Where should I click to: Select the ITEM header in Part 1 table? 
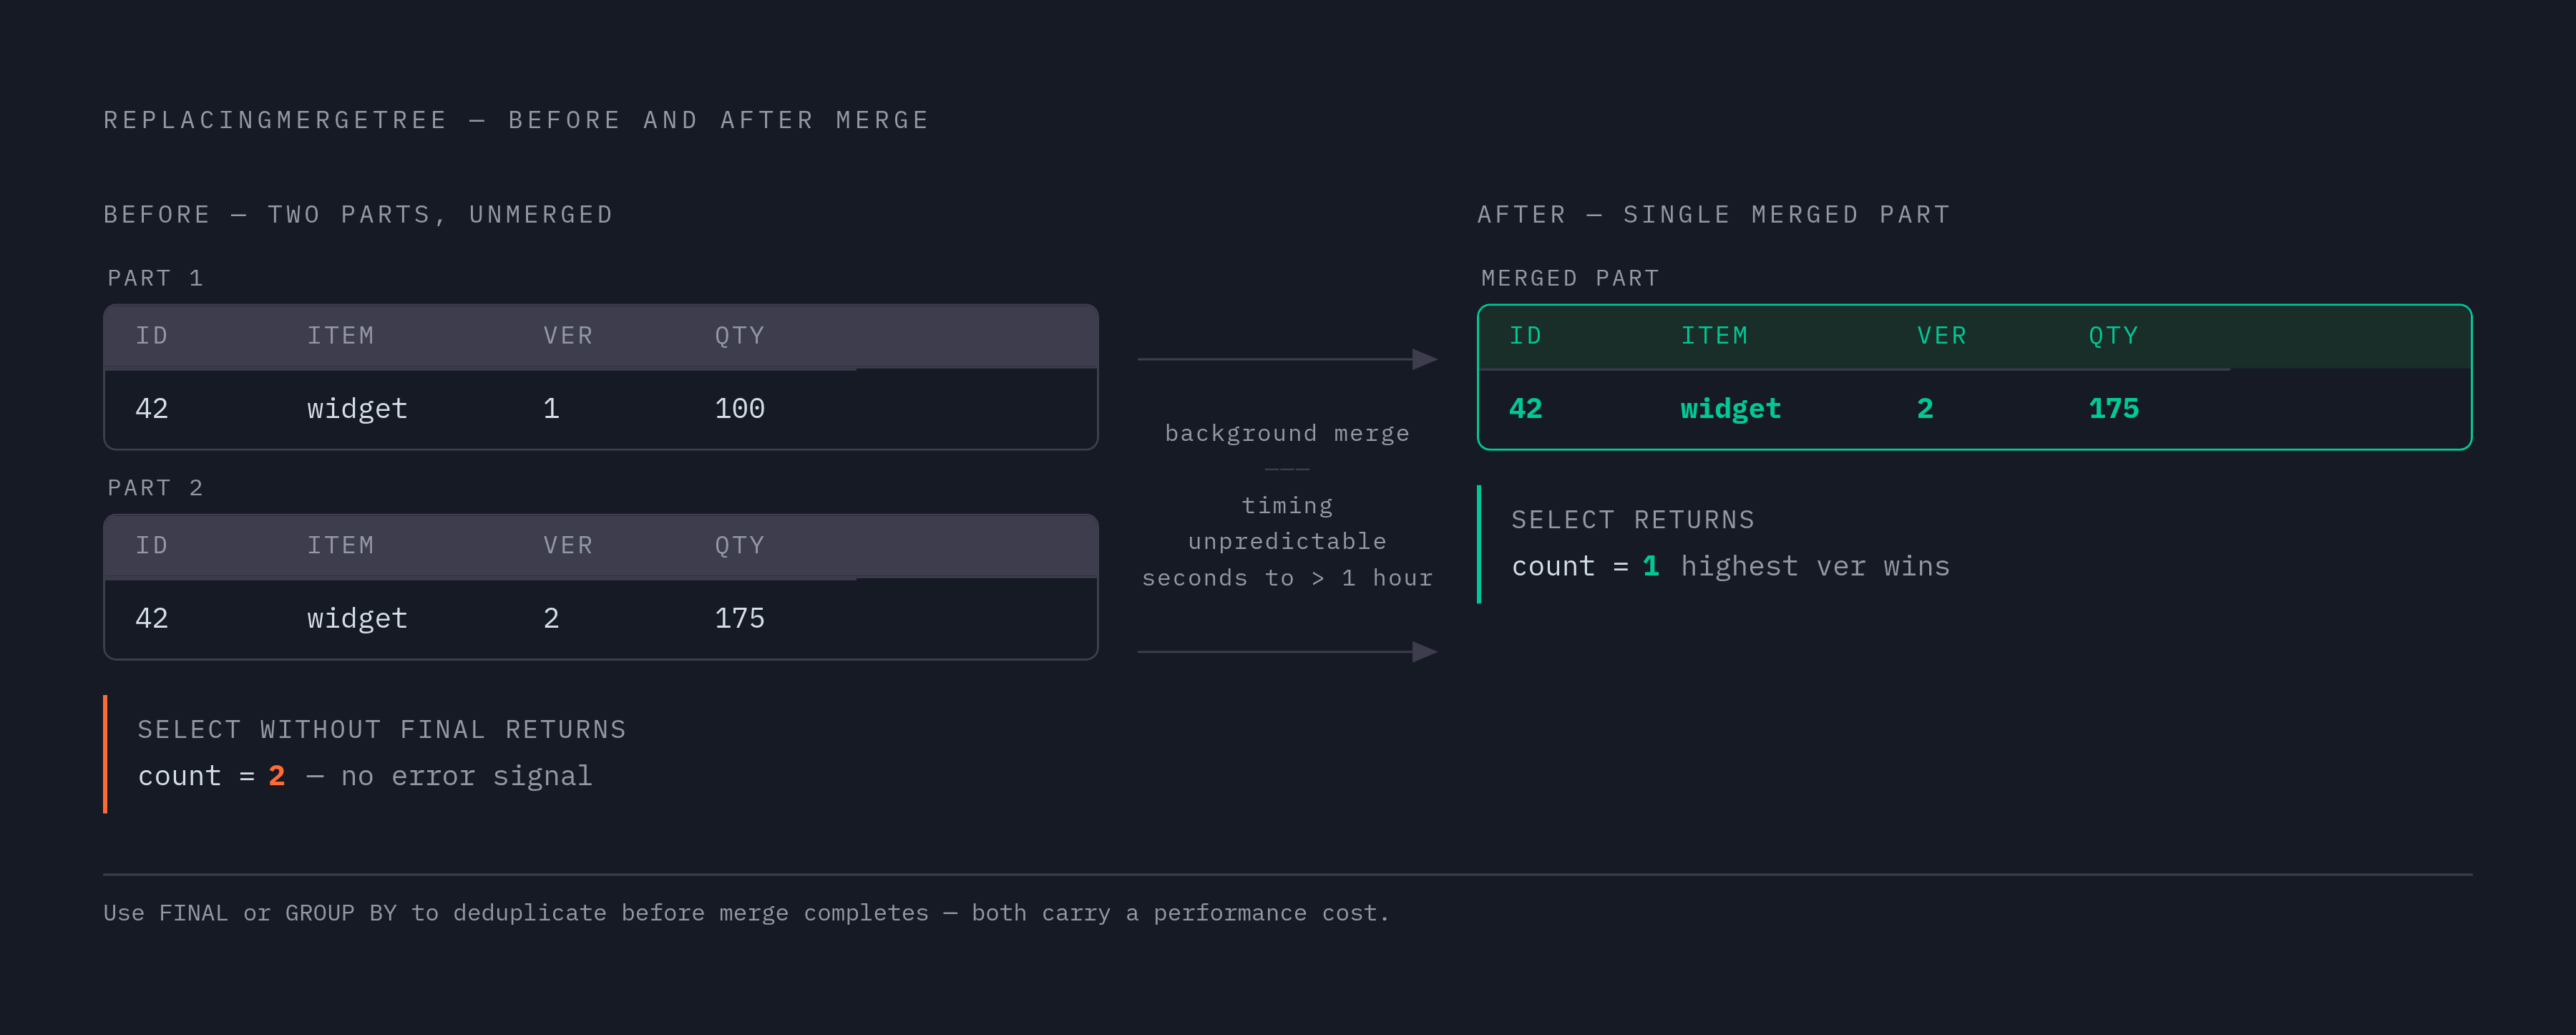click(341, 336)
